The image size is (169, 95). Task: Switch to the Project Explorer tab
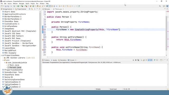point(21,9)
